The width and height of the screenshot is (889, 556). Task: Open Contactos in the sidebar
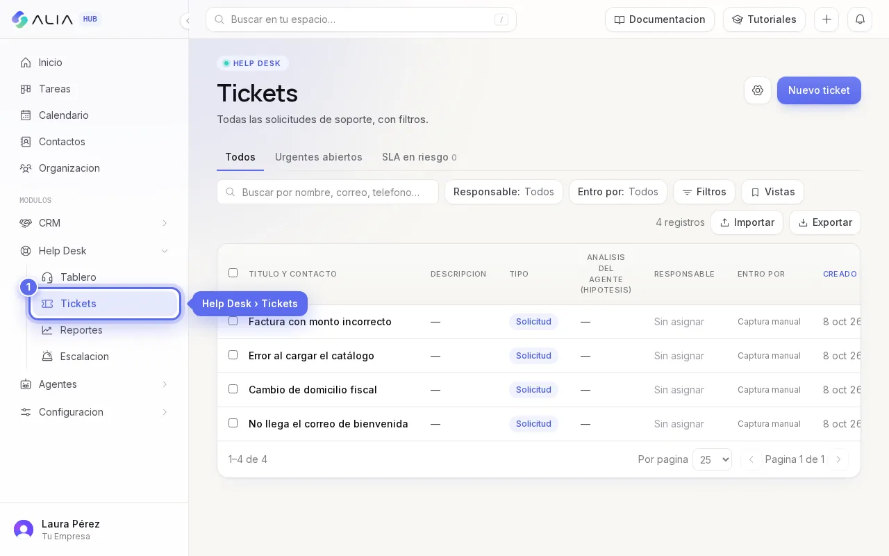coord(94,142)
